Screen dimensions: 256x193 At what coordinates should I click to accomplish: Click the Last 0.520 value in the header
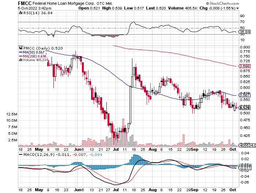156,8
